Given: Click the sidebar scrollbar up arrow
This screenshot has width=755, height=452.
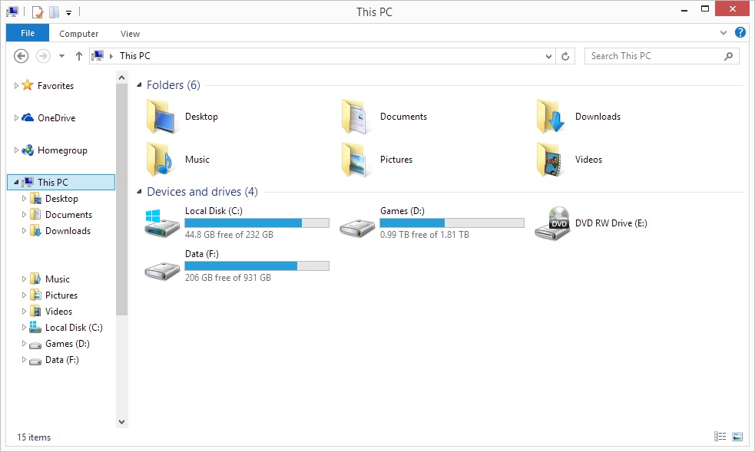Looking at the screenshot, I should 122,78.
